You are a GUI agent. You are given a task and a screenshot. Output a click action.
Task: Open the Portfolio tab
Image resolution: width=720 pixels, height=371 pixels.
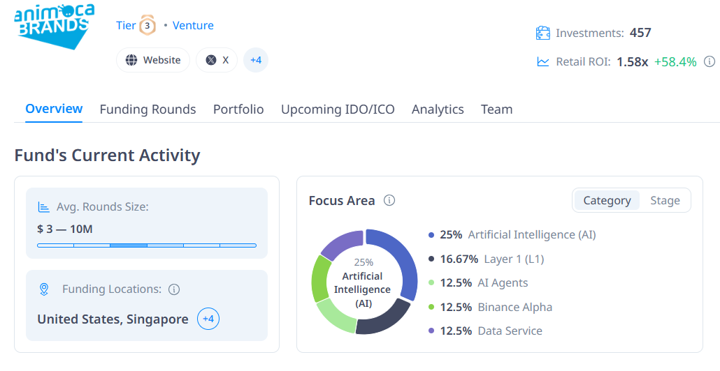238,109
